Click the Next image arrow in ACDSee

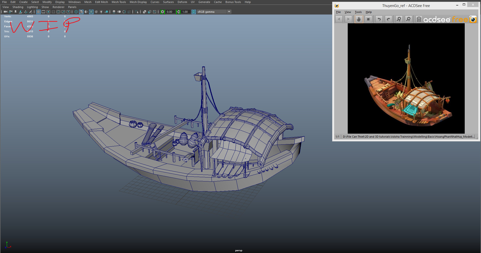[348, 19]
